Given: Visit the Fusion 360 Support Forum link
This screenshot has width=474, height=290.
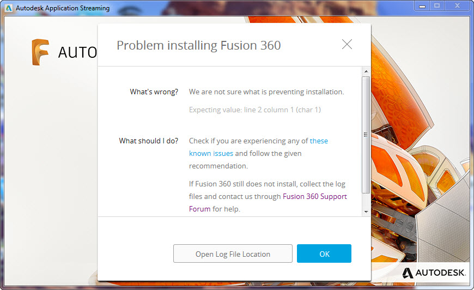Looking at the screenshot, I should [x=314, y=196].
